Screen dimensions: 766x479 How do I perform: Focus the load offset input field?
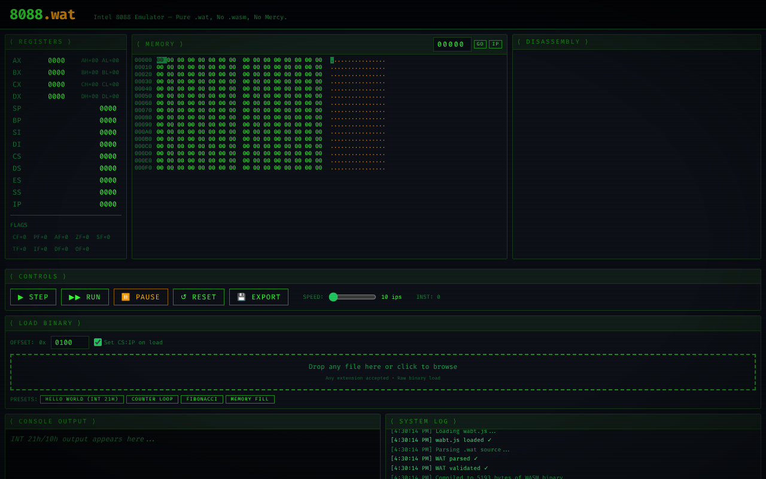point(70,342)
